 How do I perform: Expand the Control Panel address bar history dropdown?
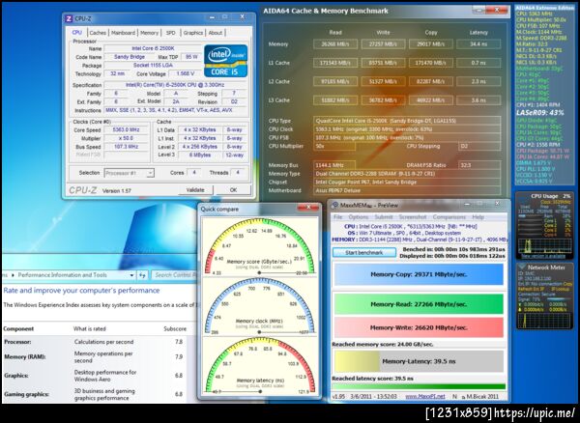pyautogui.click(x=131, y=275)
